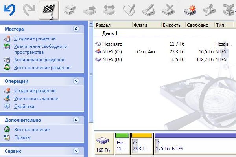Select the green unallocated block in disk map
Screen dimensions: 236x157
[122, 144]
